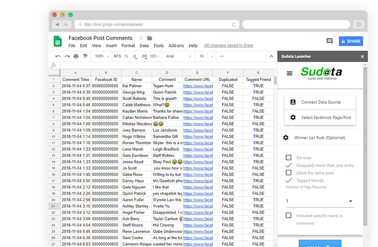Format as percent

point(126,56)
